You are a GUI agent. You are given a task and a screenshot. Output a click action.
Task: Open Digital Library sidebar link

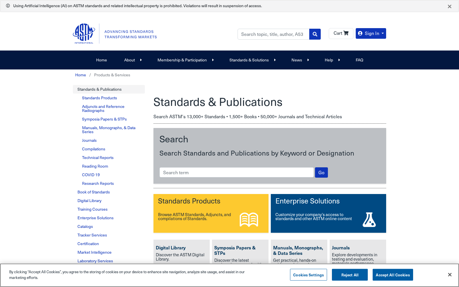[90, 201]
